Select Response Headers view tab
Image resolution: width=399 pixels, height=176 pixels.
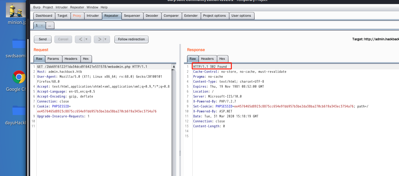pyautogui.click(x=207, y=59)
